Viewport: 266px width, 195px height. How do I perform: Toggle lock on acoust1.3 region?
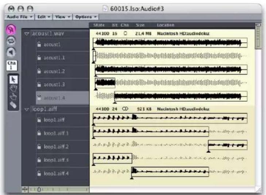pyautogui.click(x=39, y=84)
